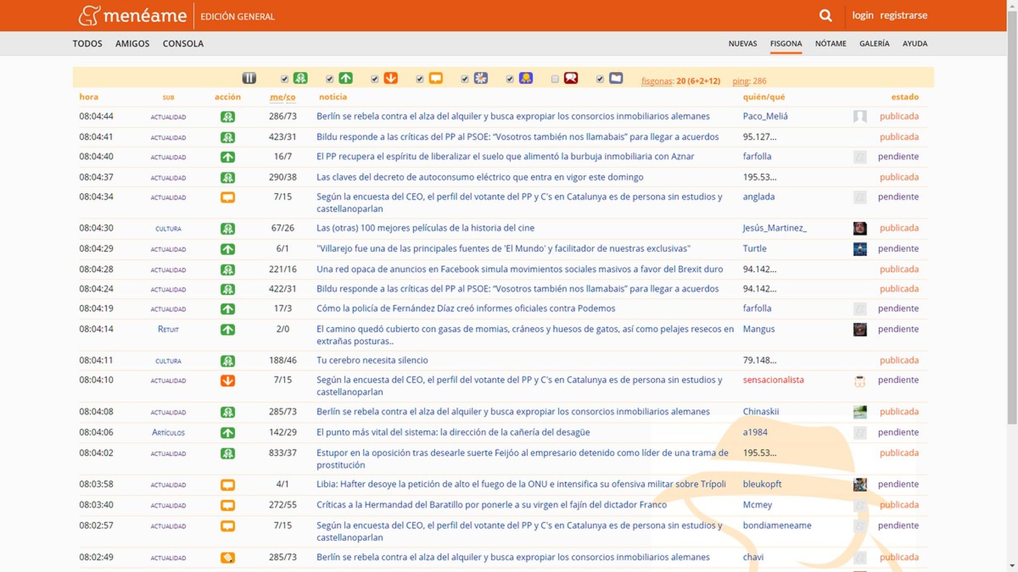Open the search magnifier in header
The image size is (1018, 572).
825,16
